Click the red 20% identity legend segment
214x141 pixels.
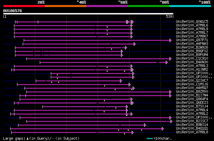[x=24, y=6]
